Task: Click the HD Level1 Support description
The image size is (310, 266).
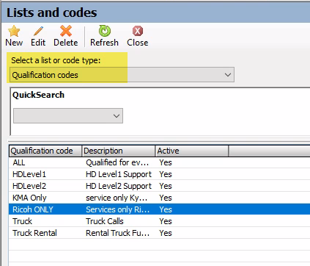Action: tap(119, 174)
